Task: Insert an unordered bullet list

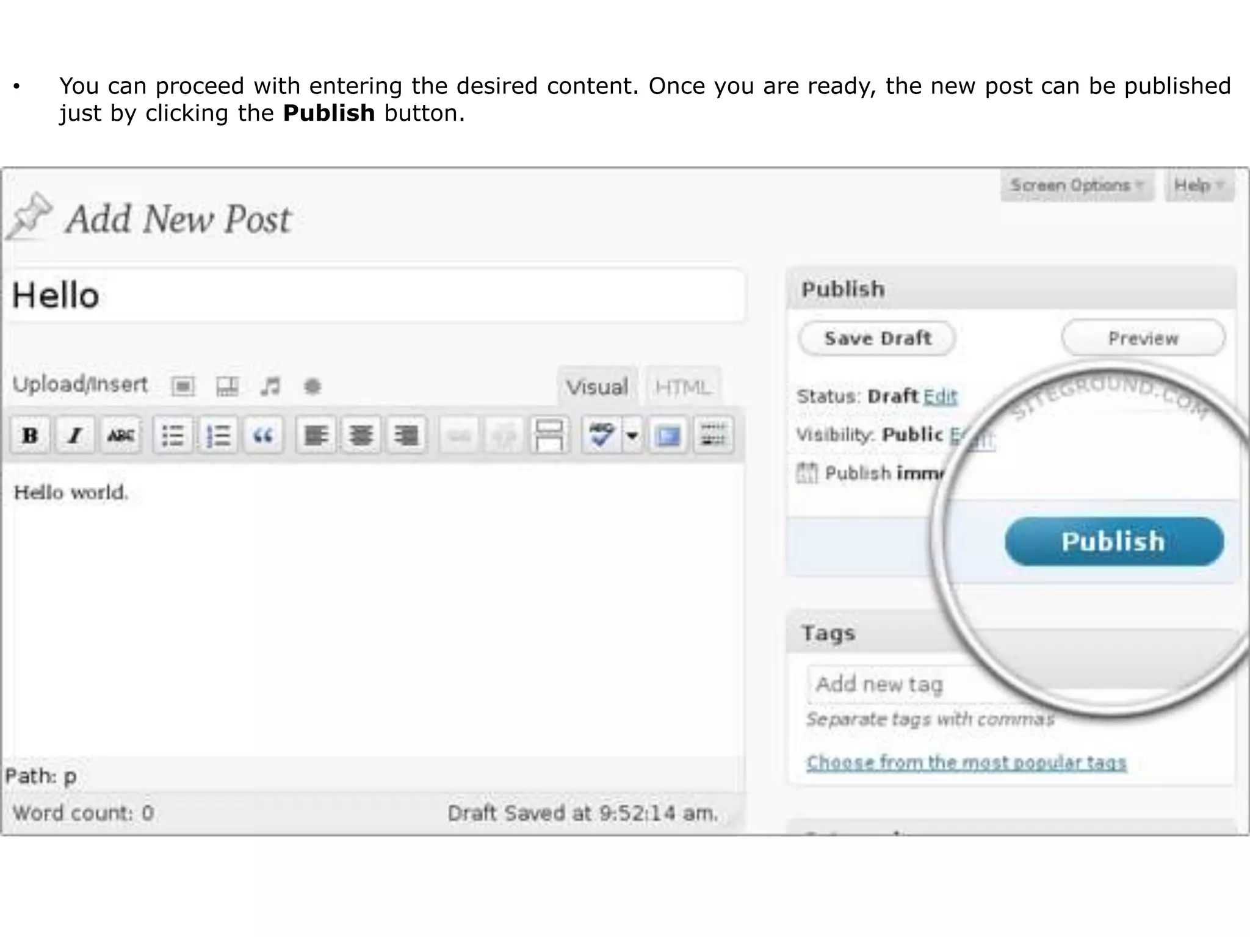Action: (x=173, y=435)
